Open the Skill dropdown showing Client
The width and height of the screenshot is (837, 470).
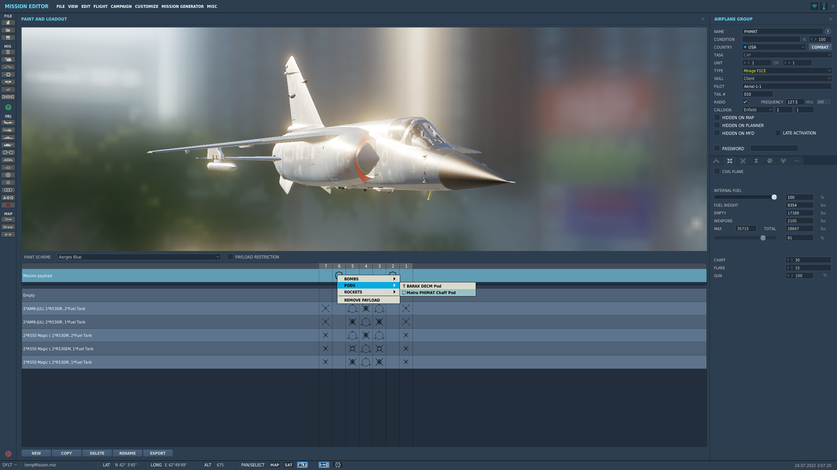click(787, 78)
